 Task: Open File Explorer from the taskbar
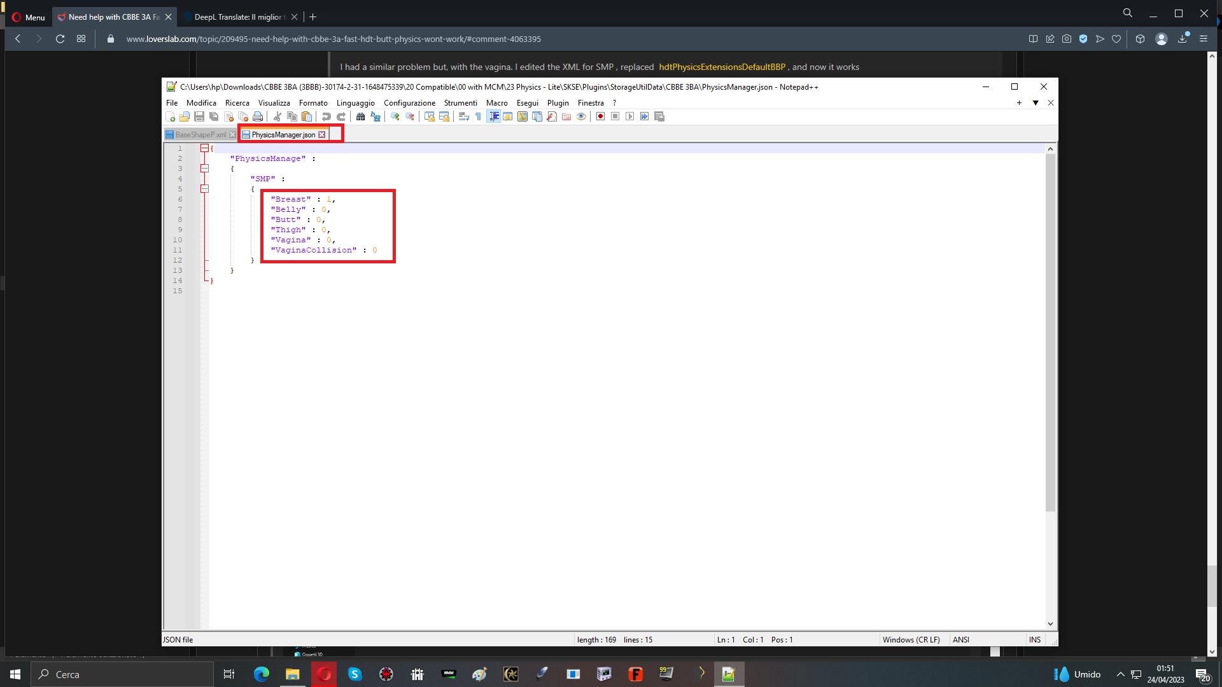(x=292, y=674)
